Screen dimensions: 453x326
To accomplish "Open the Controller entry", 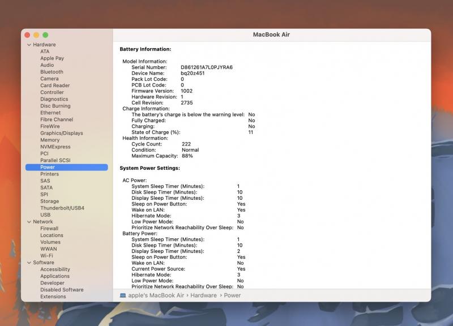I will tap(52, 92).
